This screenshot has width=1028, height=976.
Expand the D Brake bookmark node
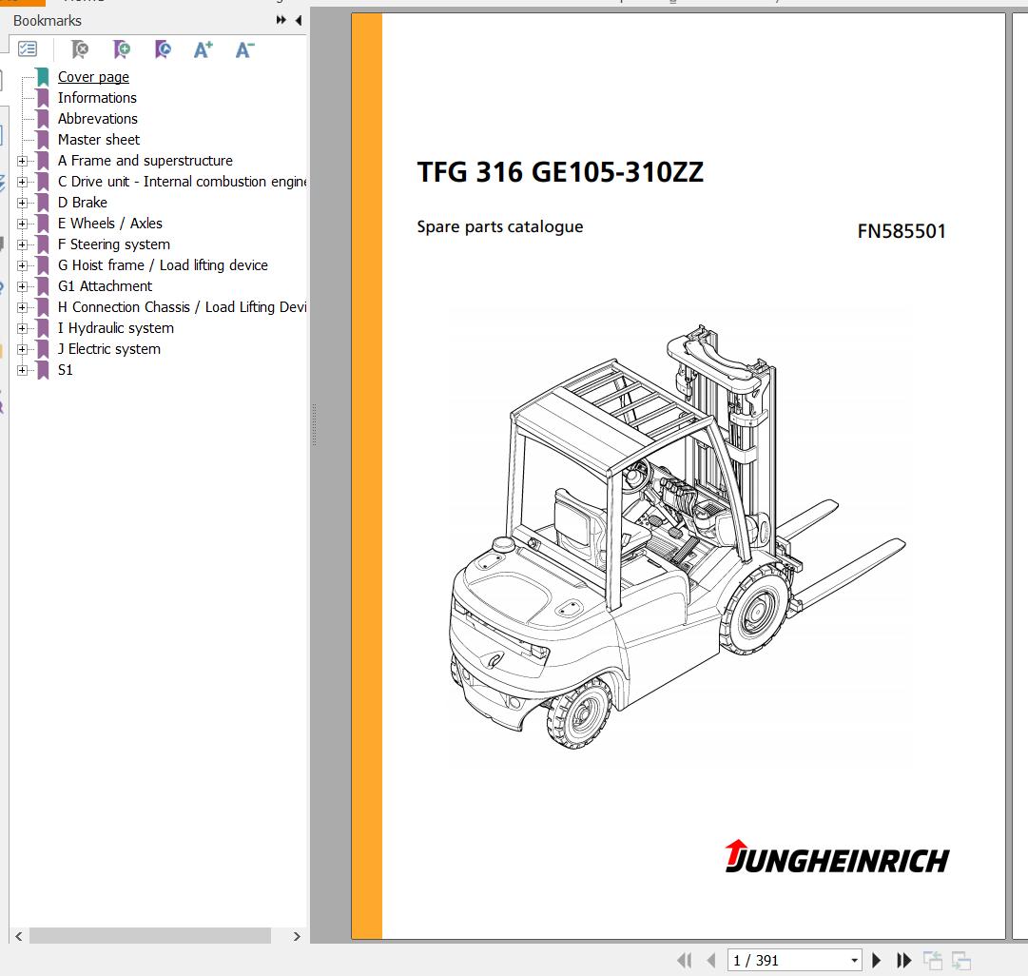tap(22, 203)
